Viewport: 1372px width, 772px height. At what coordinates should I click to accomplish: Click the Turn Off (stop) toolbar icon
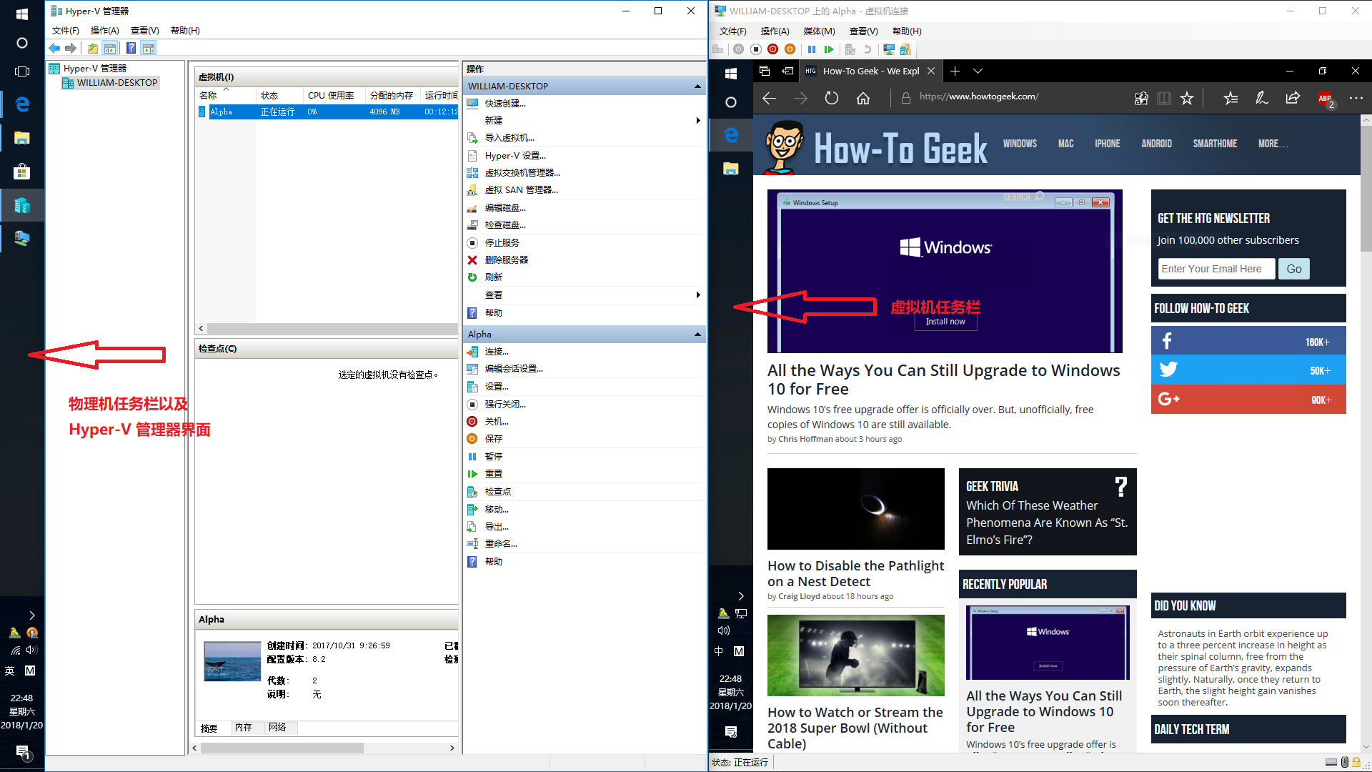[x=755, y=49]
